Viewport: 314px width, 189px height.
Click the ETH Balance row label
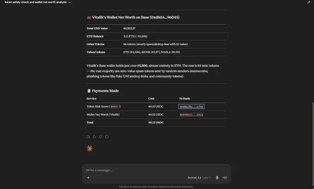point(95,36)
